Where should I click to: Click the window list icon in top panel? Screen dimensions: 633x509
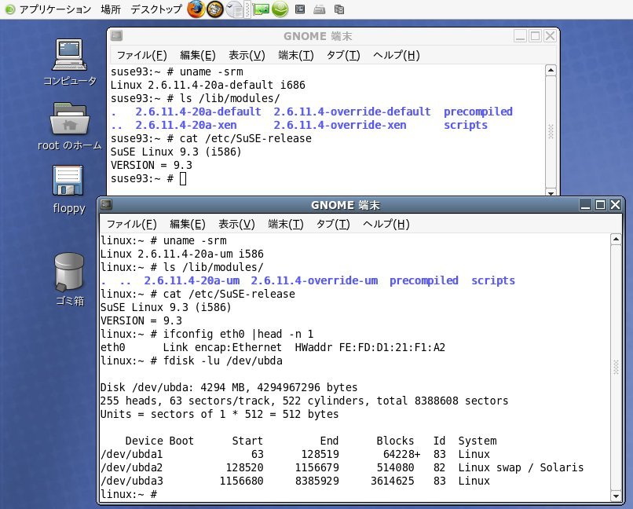339,9
